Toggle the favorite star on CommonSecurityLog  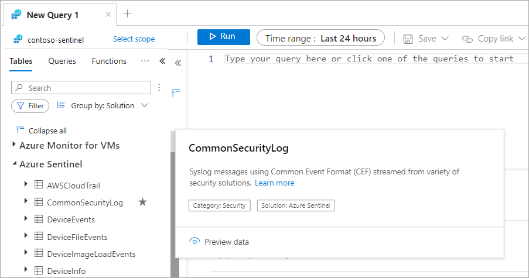(143, 202)
